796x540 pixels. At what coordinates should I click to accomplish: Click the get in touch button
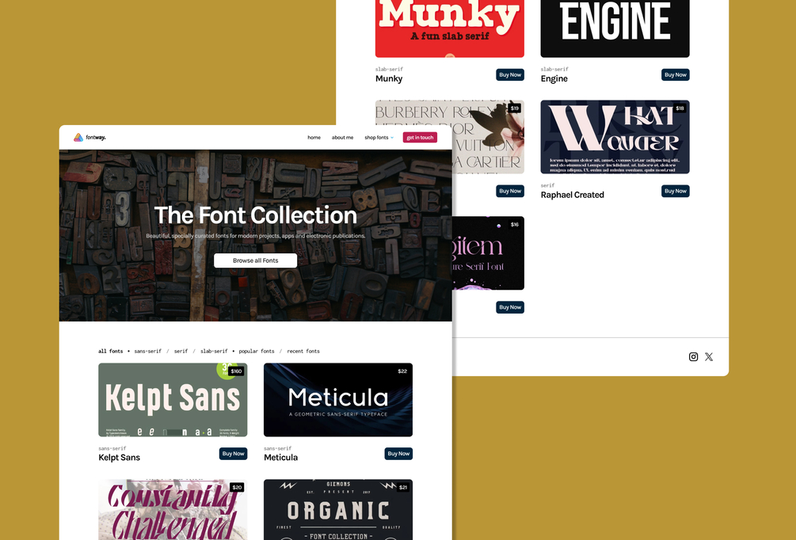pos(420,138)
